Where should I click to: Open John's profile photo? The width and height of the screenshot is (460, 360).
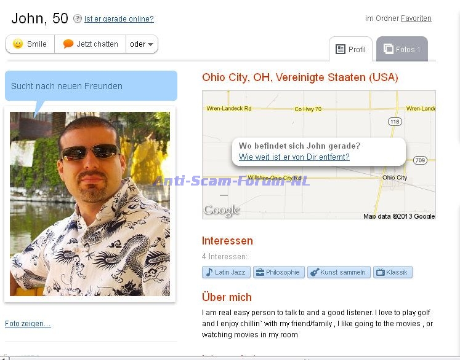point(90,204)
